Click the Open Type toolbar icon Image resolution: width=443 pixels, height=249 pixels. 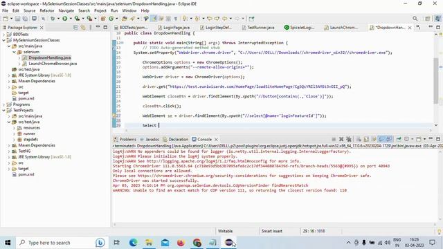[x=125, y=19]
